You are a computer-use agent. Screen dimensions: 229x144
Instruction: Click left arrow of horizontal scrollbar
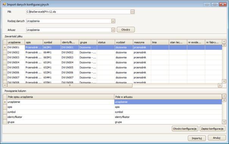[5, 85]
